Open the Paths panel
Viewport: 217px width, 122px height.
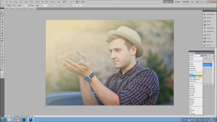point(207,35)
